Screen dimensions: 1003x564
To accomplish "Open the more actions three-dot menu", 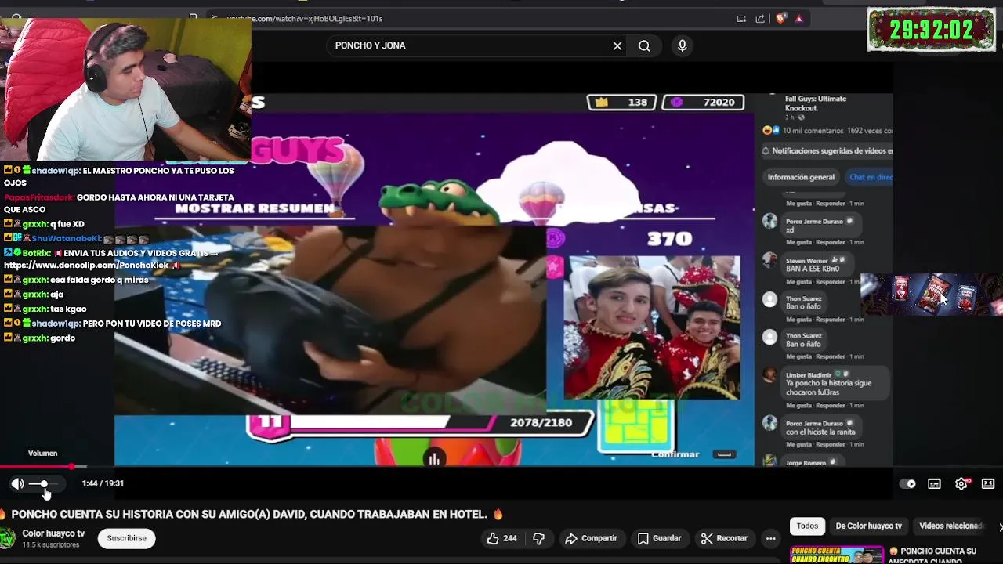I will click(x=771, y=538).
